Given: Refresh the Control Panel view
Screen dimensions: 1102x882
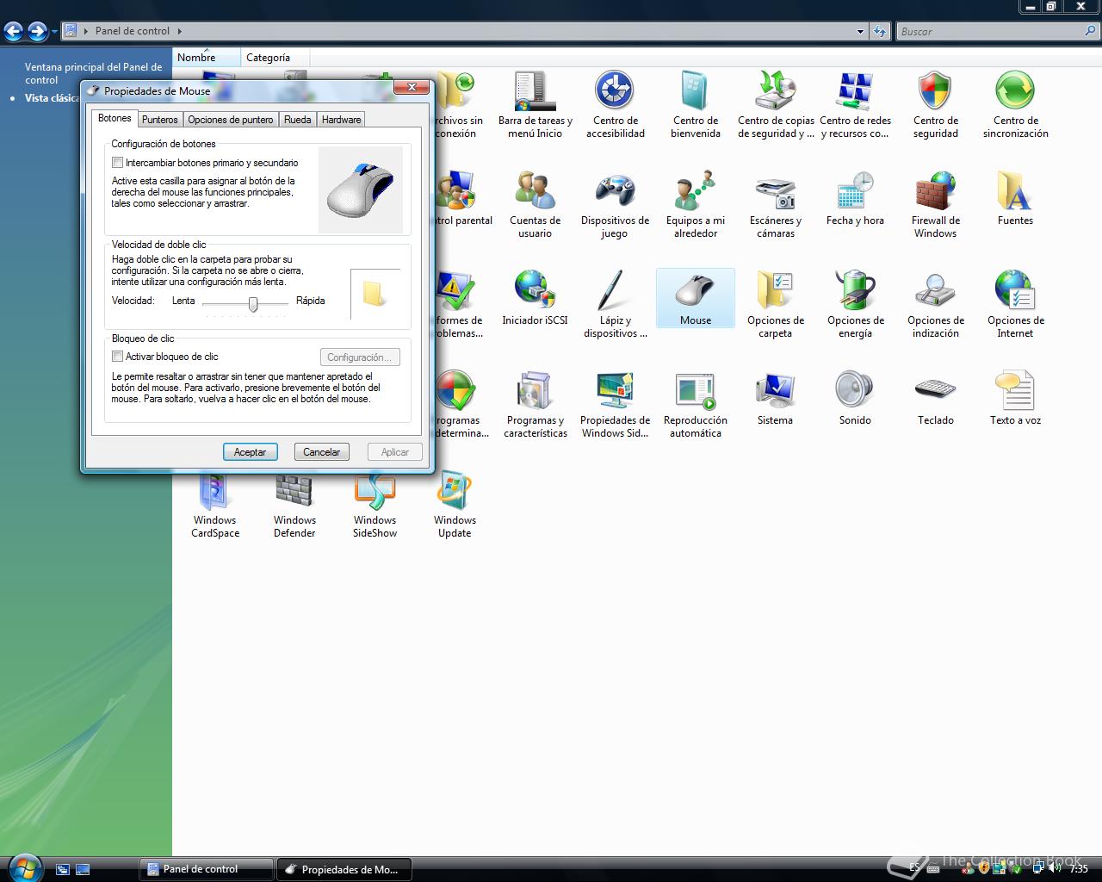Looking at the screenshot, I should point(879,31).
